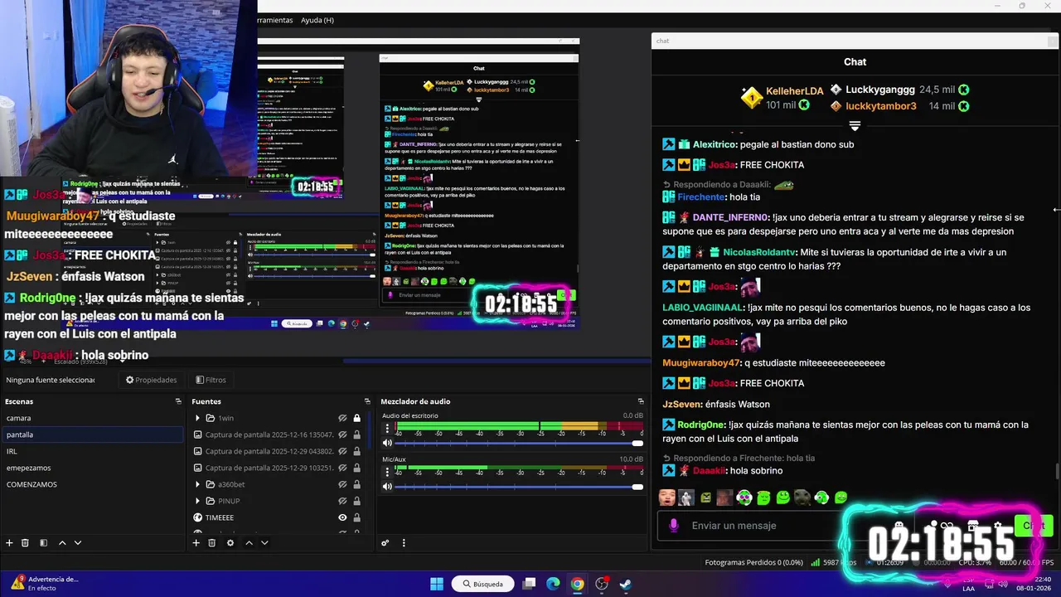Image resolution: width=1061 pixels, height=597 pixels.
Task: Open options dots for Audio del escritorio
Action: pyautogui.click(x=387, y=429)
